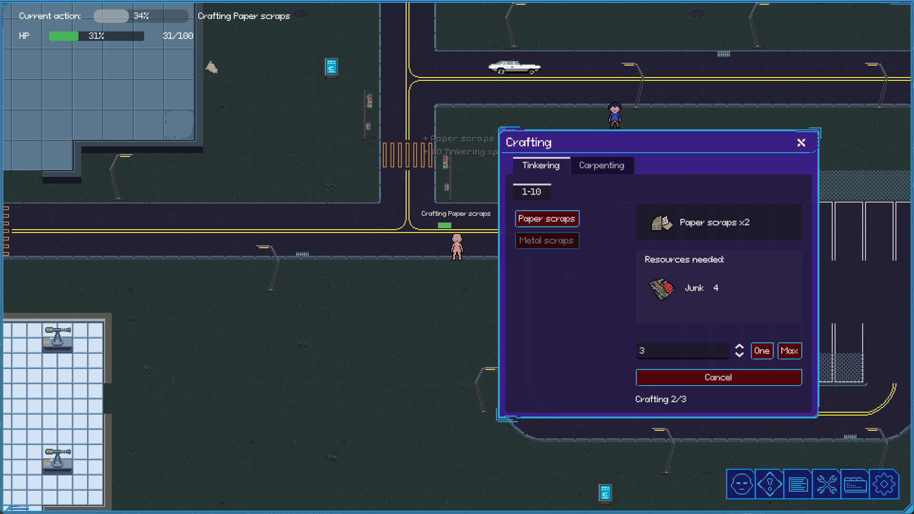The height and width of the screenshot is (514, 914).
Task: Select the Tinkering tab
Action: 541,165
